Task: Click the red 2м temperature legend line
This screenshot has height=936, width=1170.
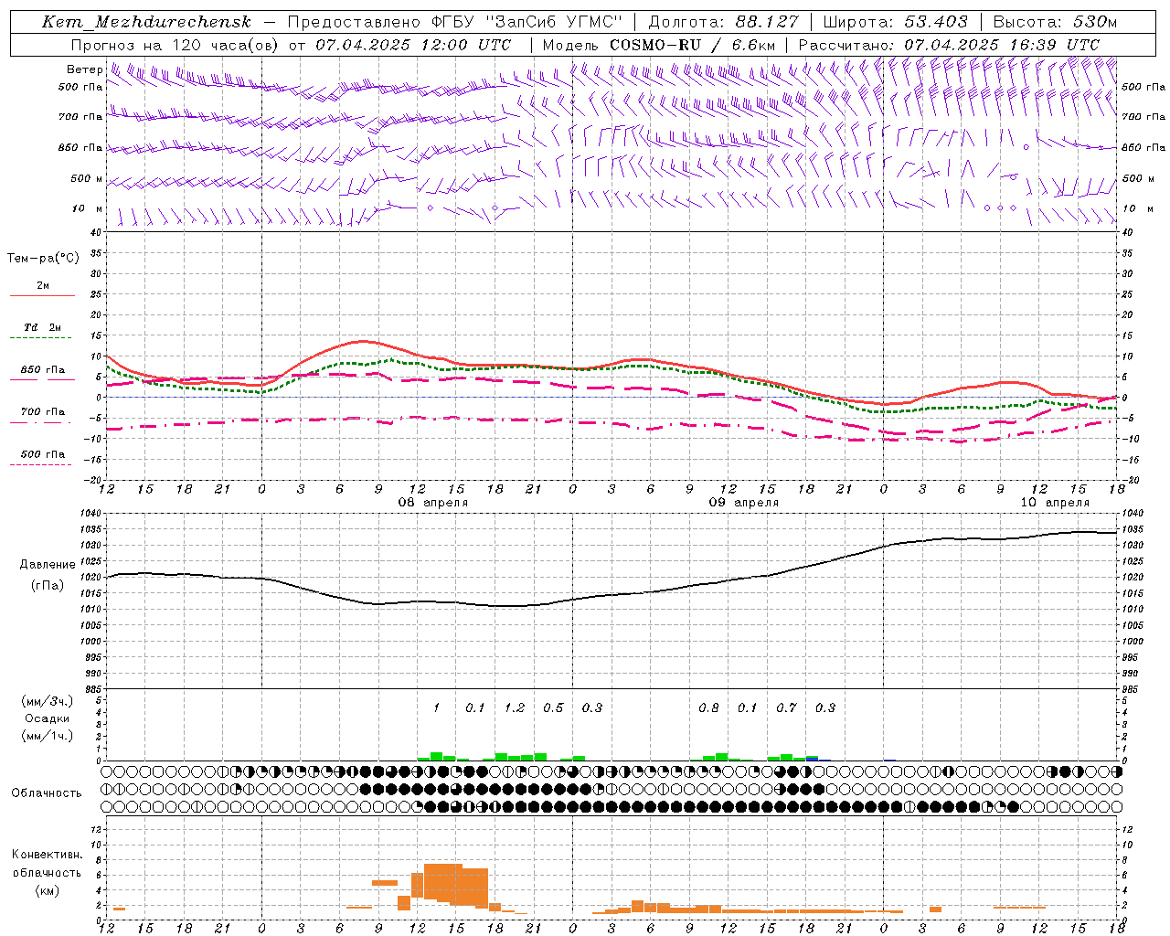Action: [x=42, y=295]
